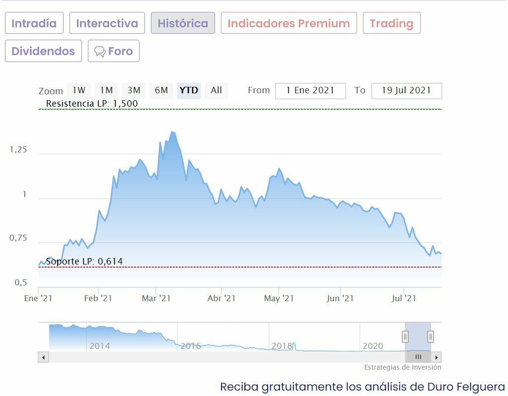Image resolution: width=508 pixels, height=396 pixels.
Task: Choose the YTD zoom option
Action: [189, 90]
